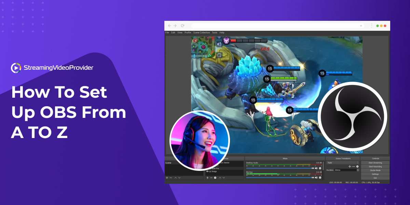Mute Desktop Audio with the speaker icon
Screen dimensions: 410x205
[x=316, y=167]
